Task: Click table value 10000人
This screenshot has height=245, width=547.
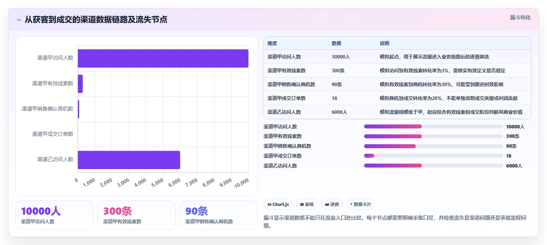Action: 341,57
